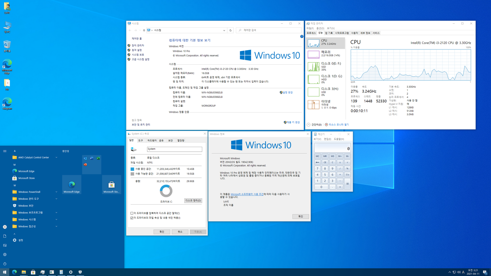Select the Telegram desktop shortcut

7,104
